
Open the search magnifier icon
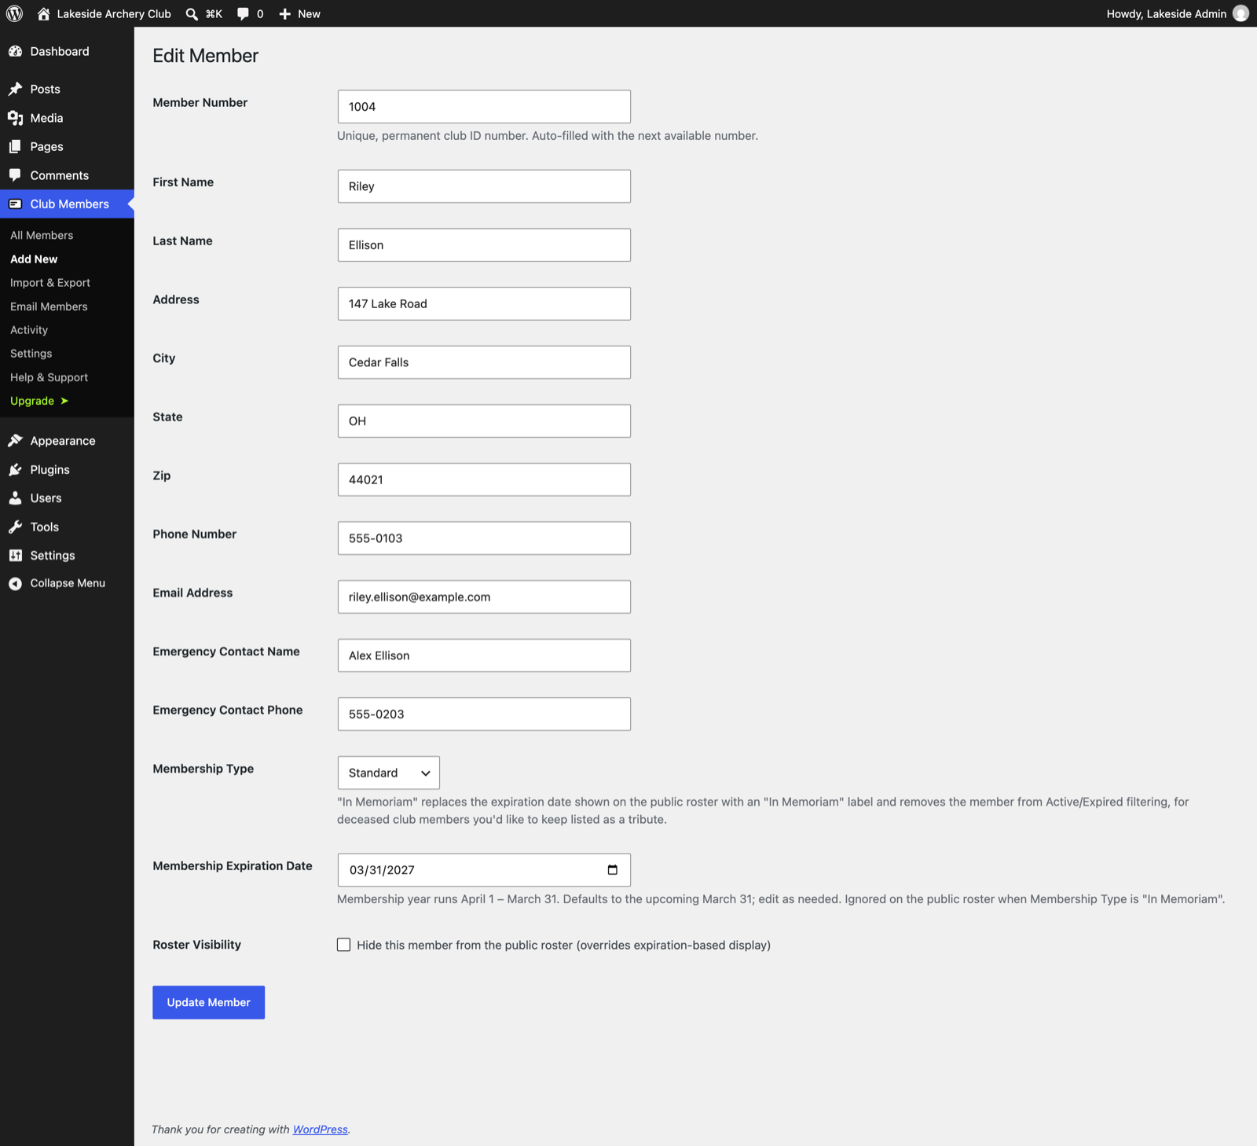(192, 14)
